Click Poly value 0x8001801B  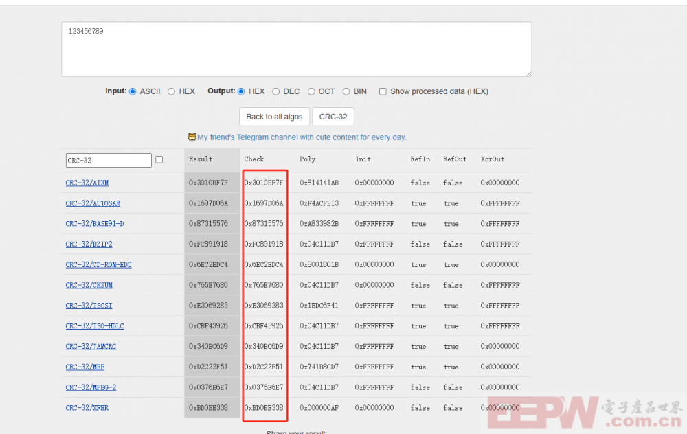pyautogui.click(x=319, y=264)
